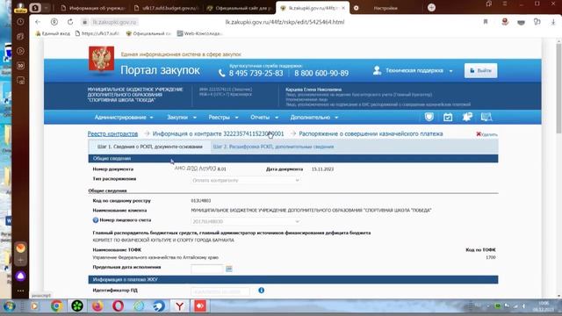Launch Firefox from the taskbar
The image size is (562, 316).
point(97,306)
